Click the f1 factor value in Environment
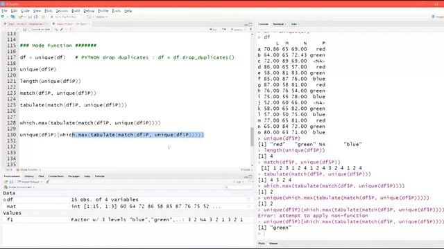 tap(157, 220)
